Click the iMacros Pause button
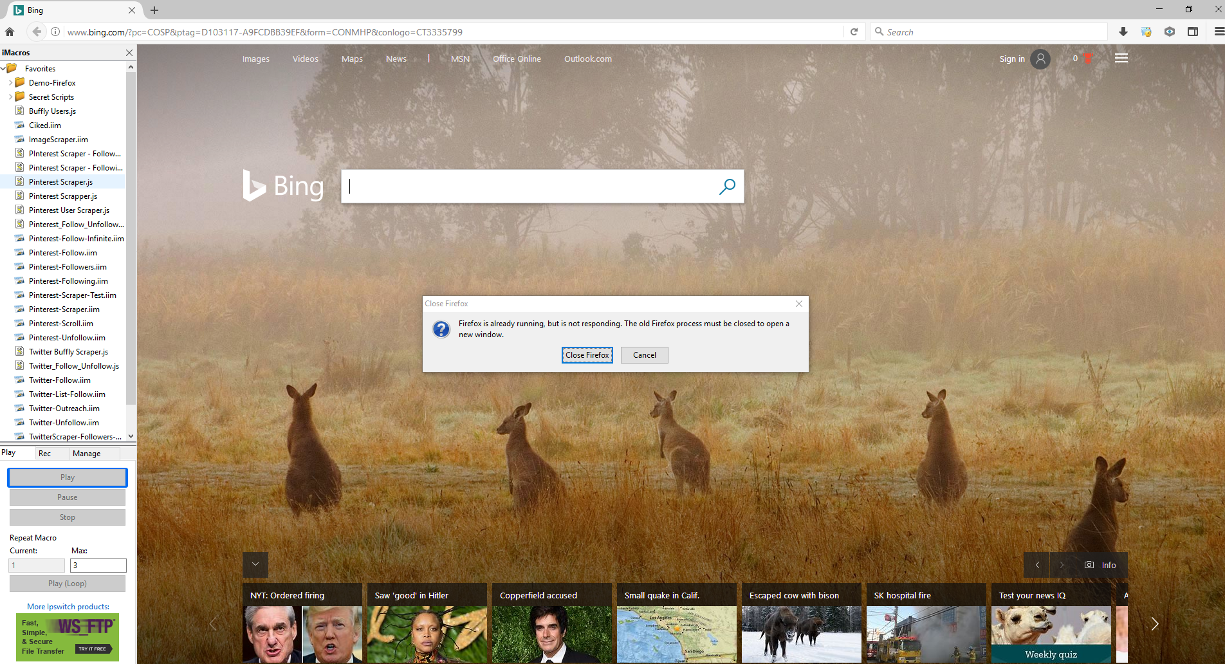This screenshot has height=664, width=1225. pyautogui.click(x=68, y=497)
